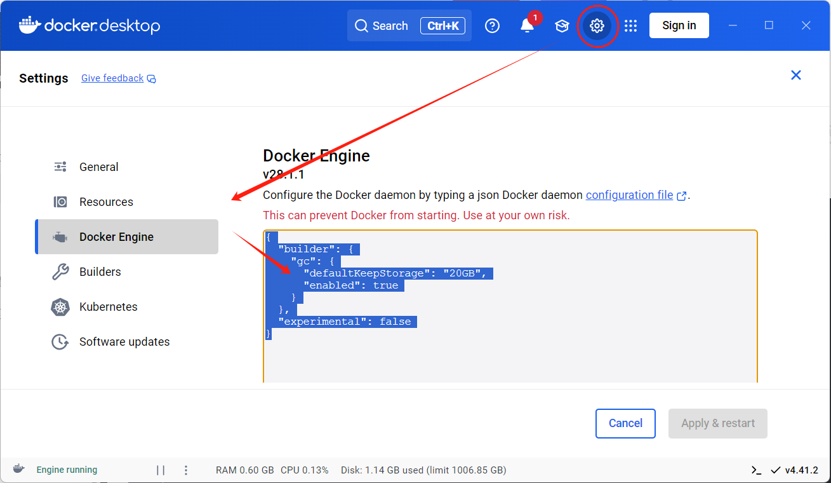
Task: Open the General settings section
Action: 126,167
